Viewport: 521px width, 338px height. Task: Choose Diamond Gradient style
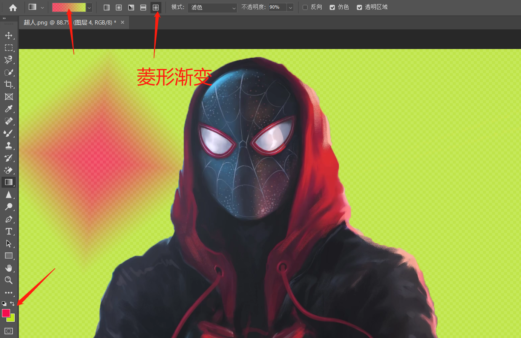click(x=156, y=8)
